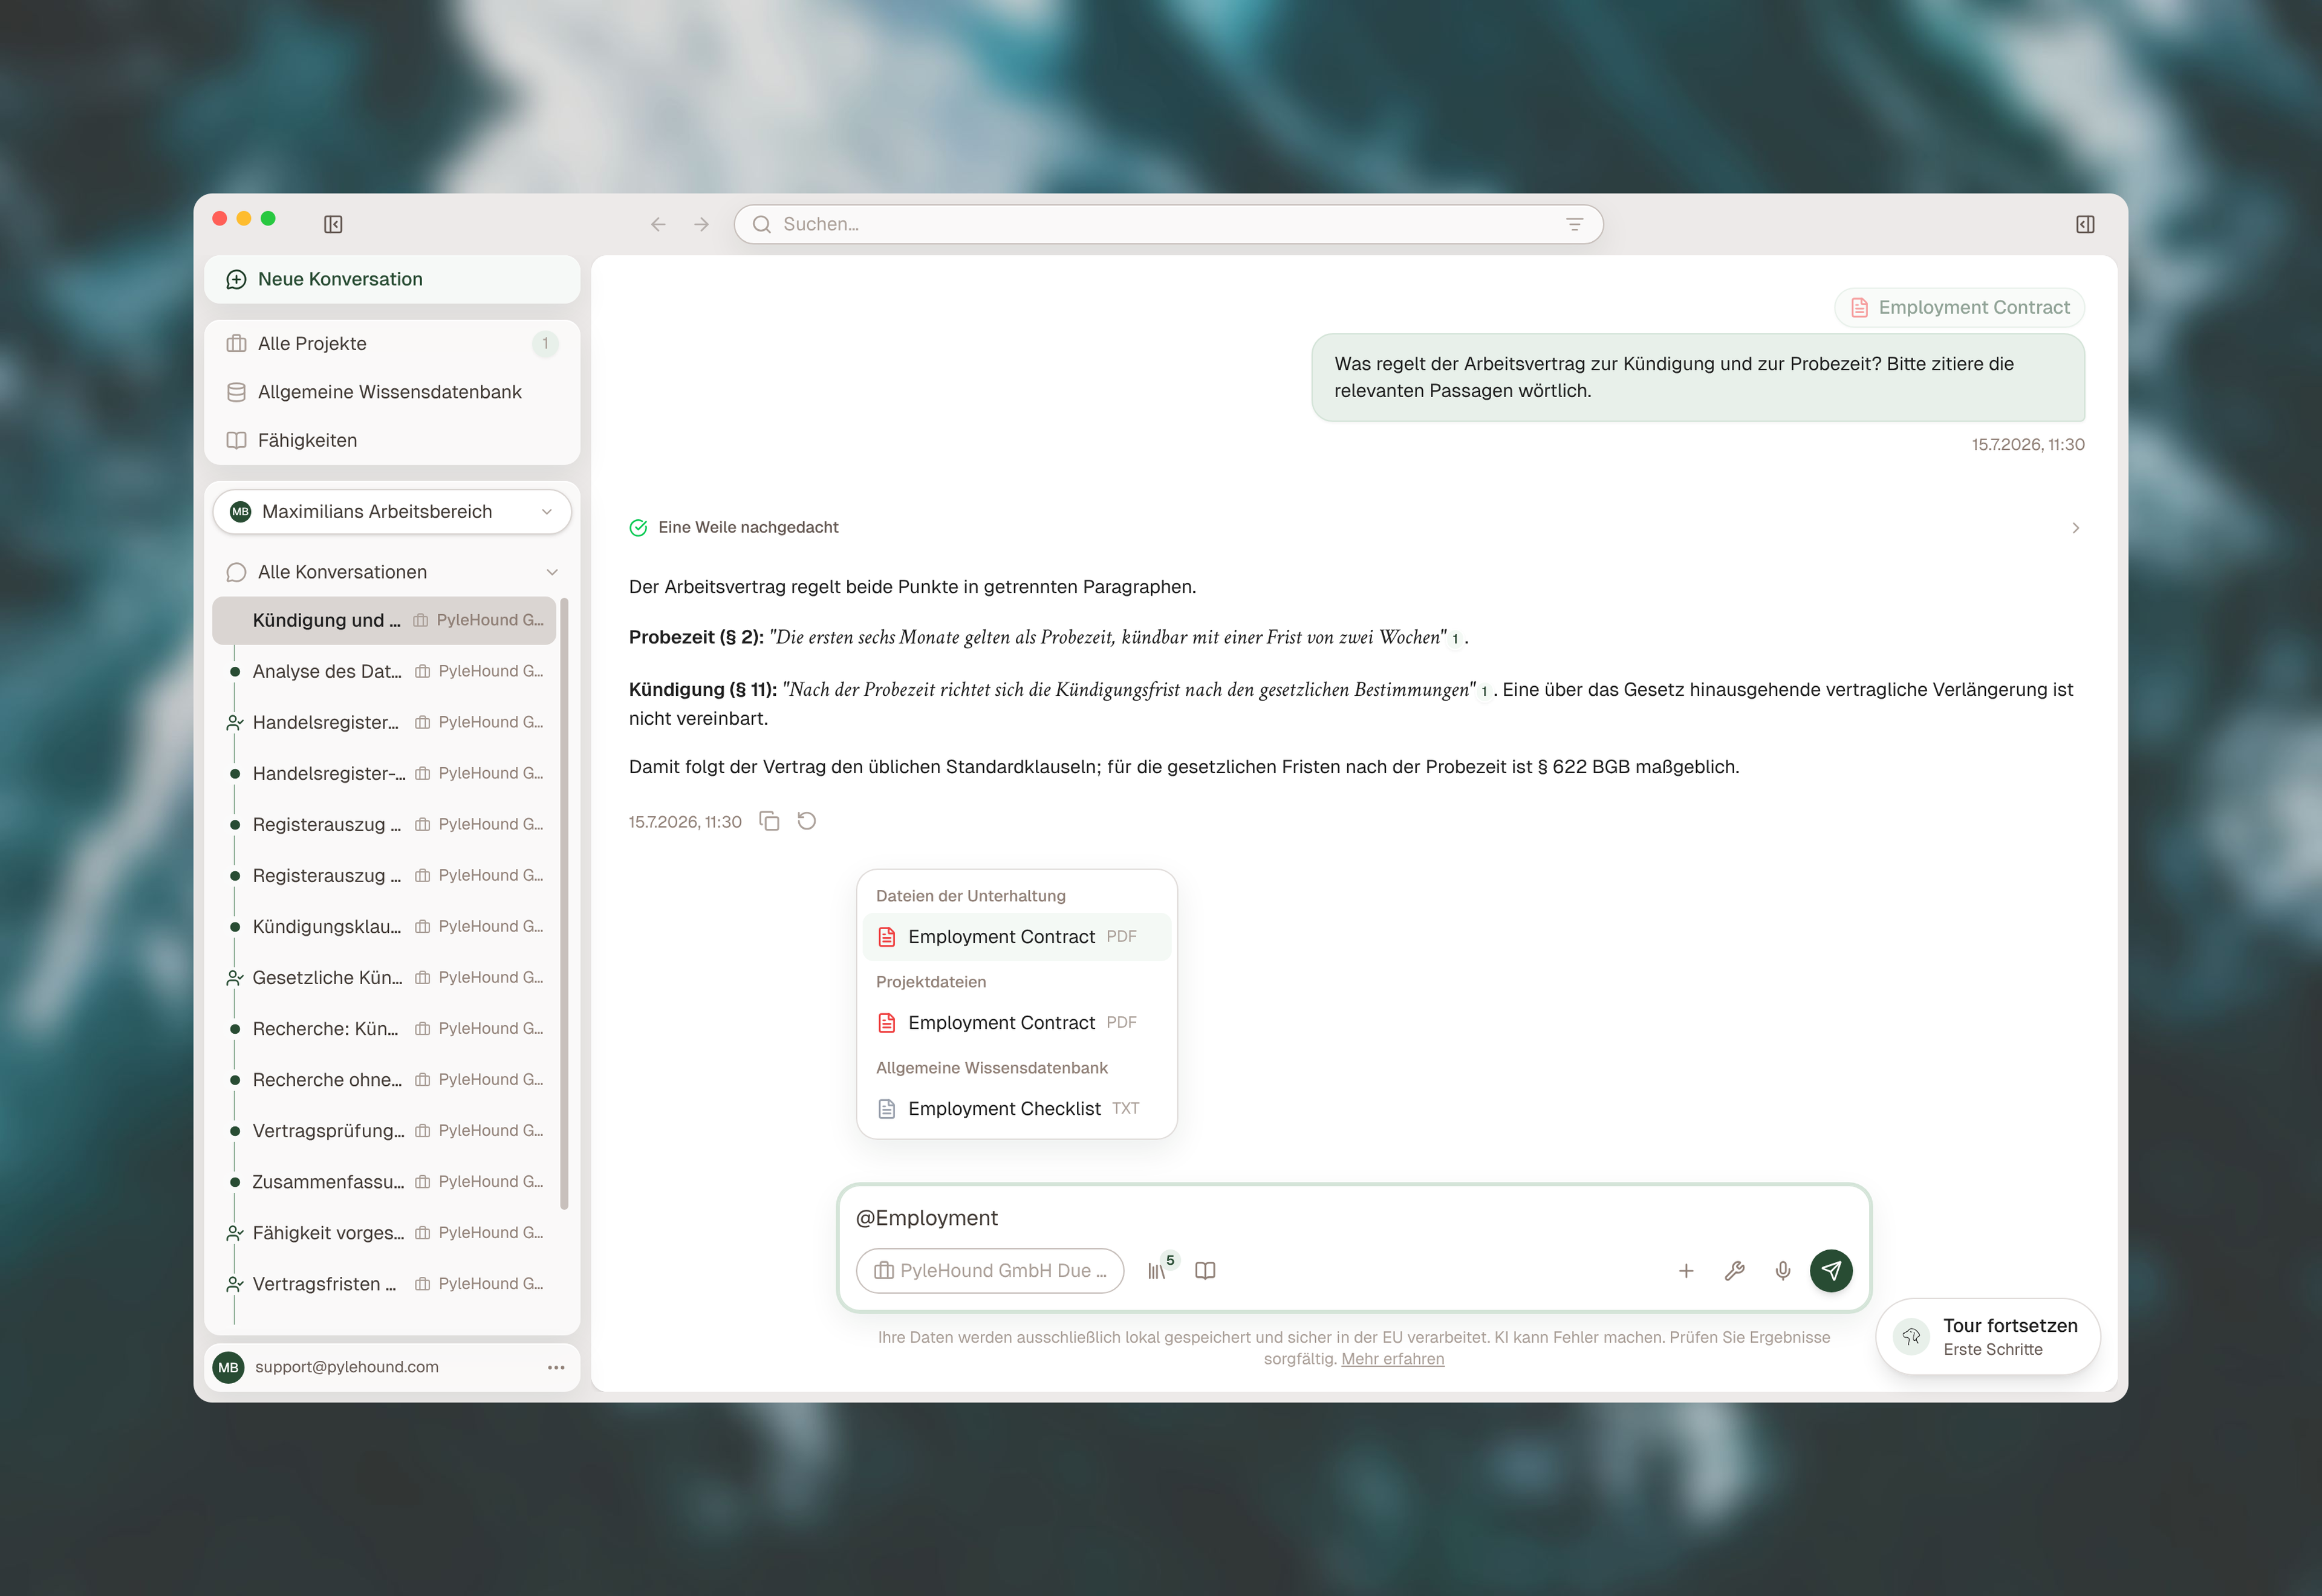Open the attached Employment Contract chip
Screen dimensions: 2322x1596
[1959, 307]
